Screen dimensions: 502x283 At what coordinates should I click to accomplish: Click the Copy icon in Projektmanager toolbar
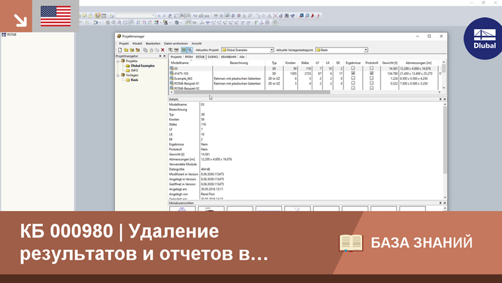pyautogui.click(x=145, y=50)
